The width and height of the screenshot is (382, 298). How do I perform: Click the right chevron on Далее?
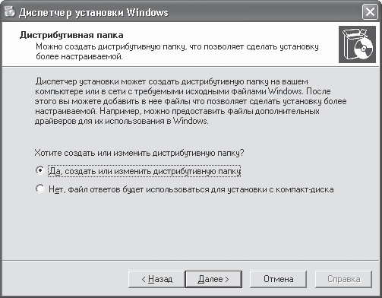click(227, 279)
